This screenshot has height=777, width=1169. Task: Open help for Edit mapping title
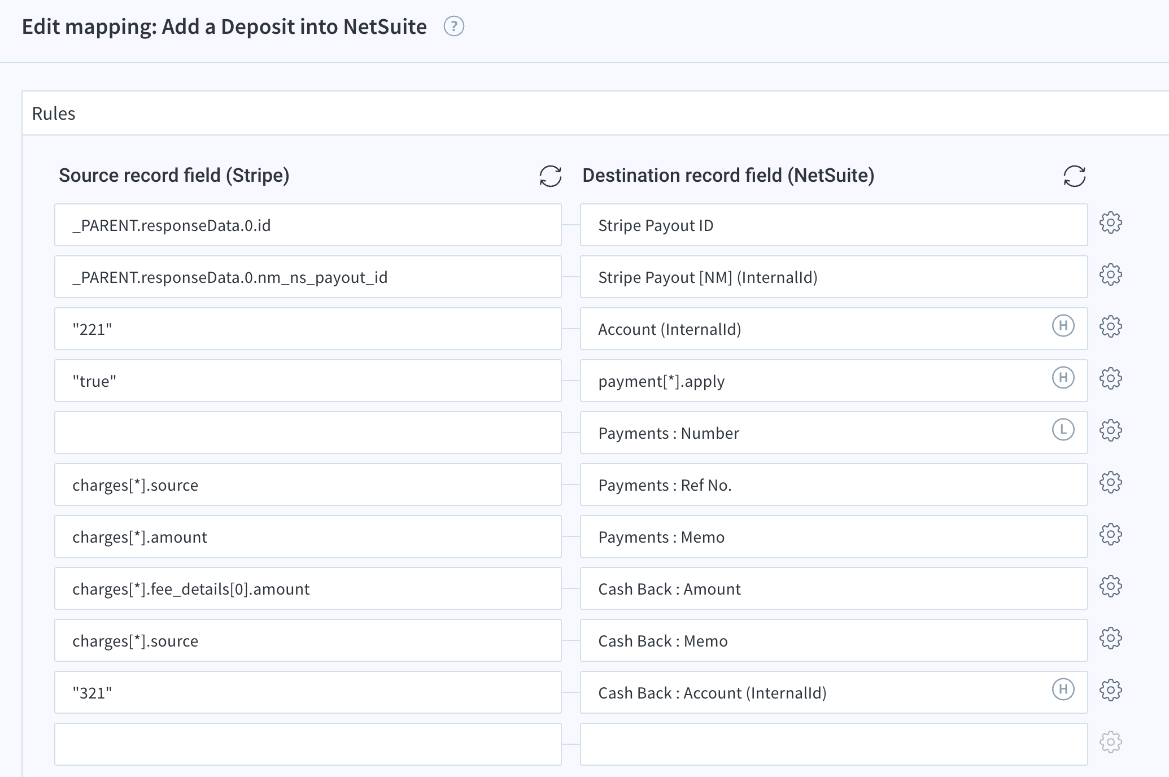453,27
